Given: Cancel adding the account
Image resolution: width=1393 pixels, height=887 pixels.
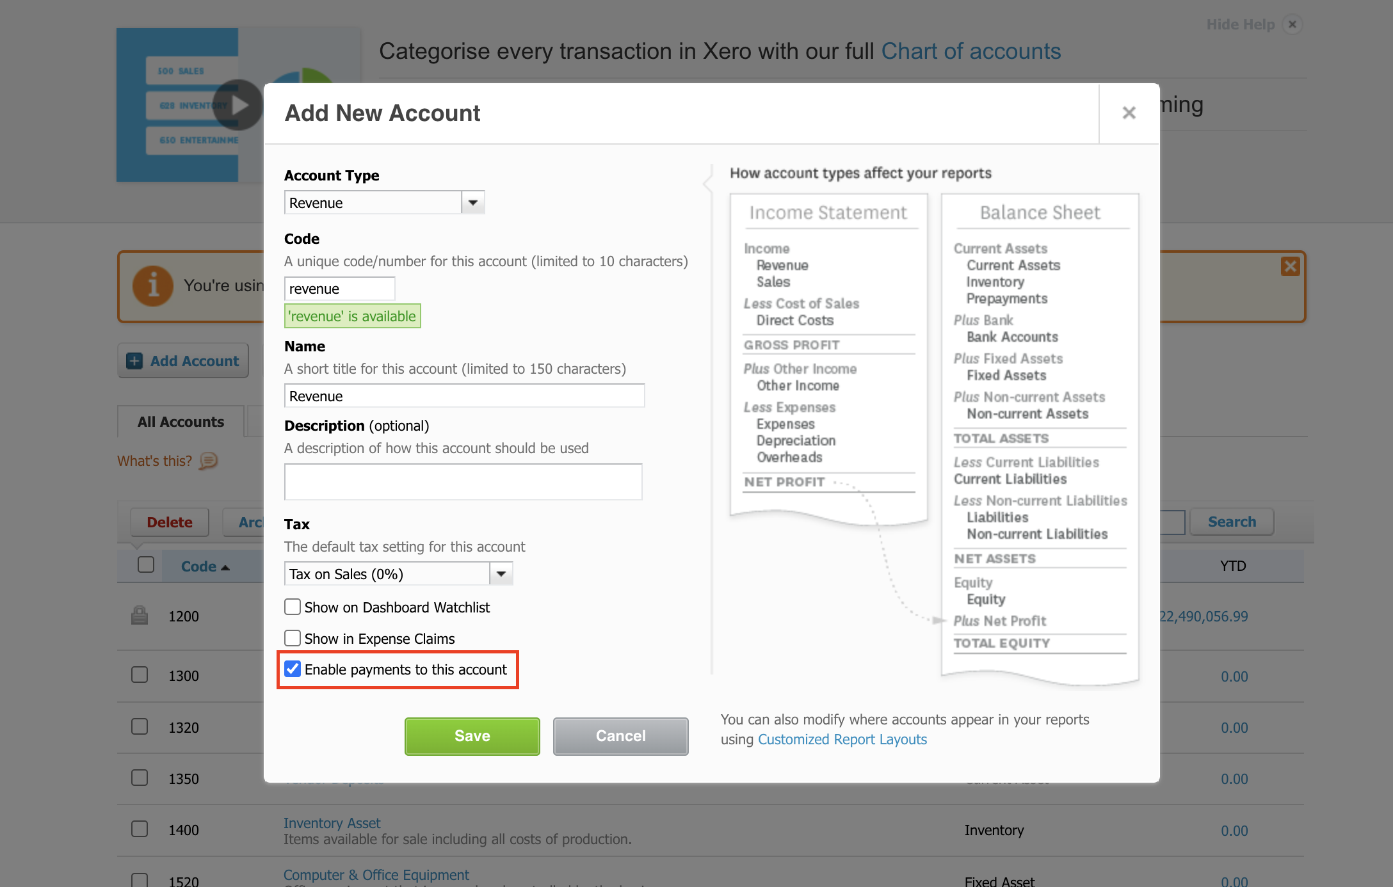Looking at the screenshot, I should tap(621, 736).
